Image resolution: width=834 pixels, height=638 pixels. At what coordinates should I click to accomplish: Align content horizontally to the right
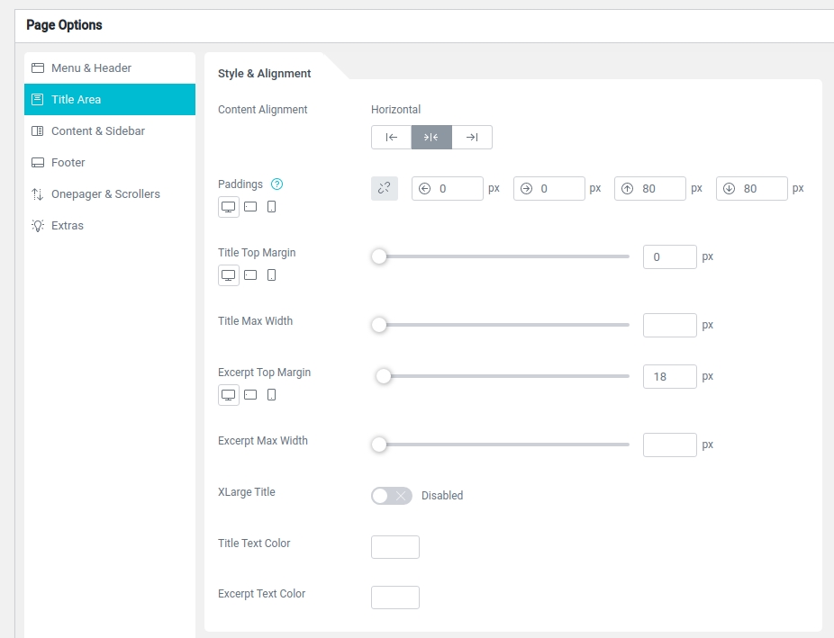(x=472, y=137)
